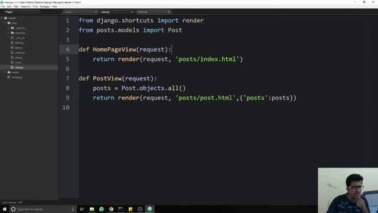This screenshot has height=213, width=378.
Task: Open Sticky Notes from taskbar
Action: (131, 209)
